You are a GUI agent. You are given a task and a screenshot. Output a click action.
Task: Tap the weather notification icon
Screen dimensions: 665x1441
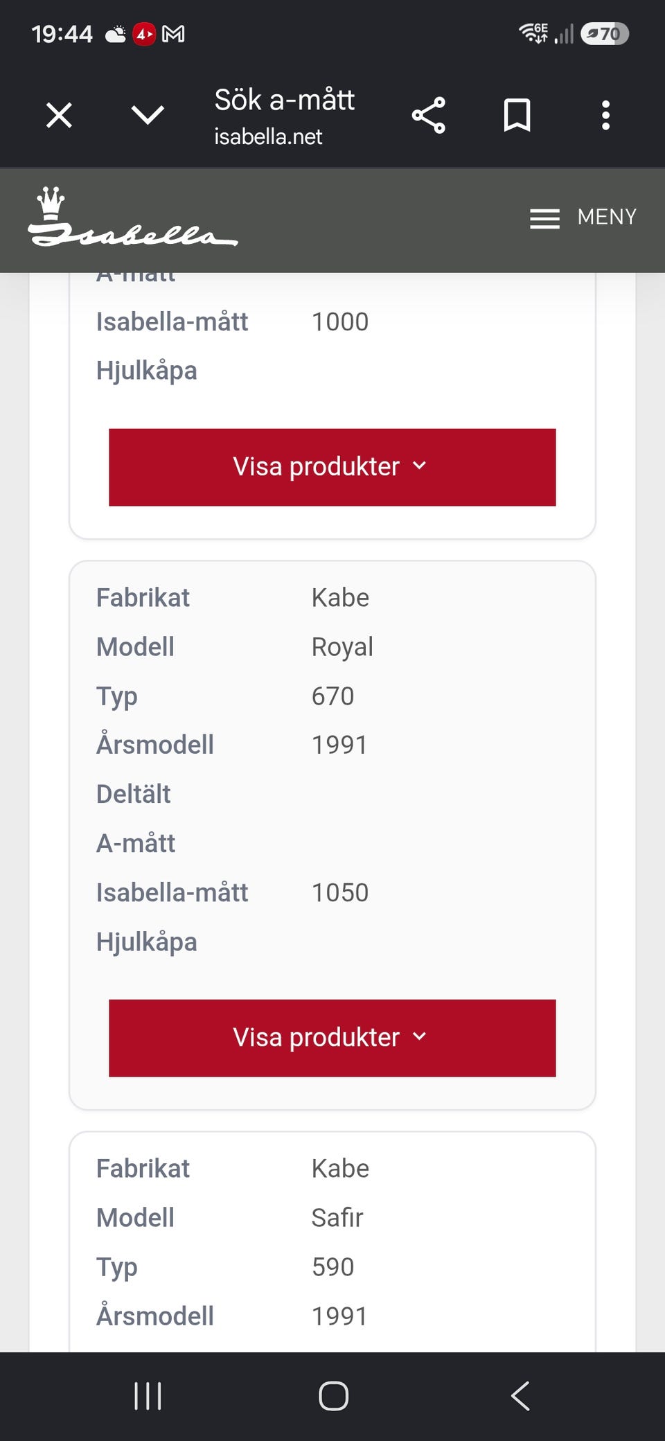coord(116,34)
